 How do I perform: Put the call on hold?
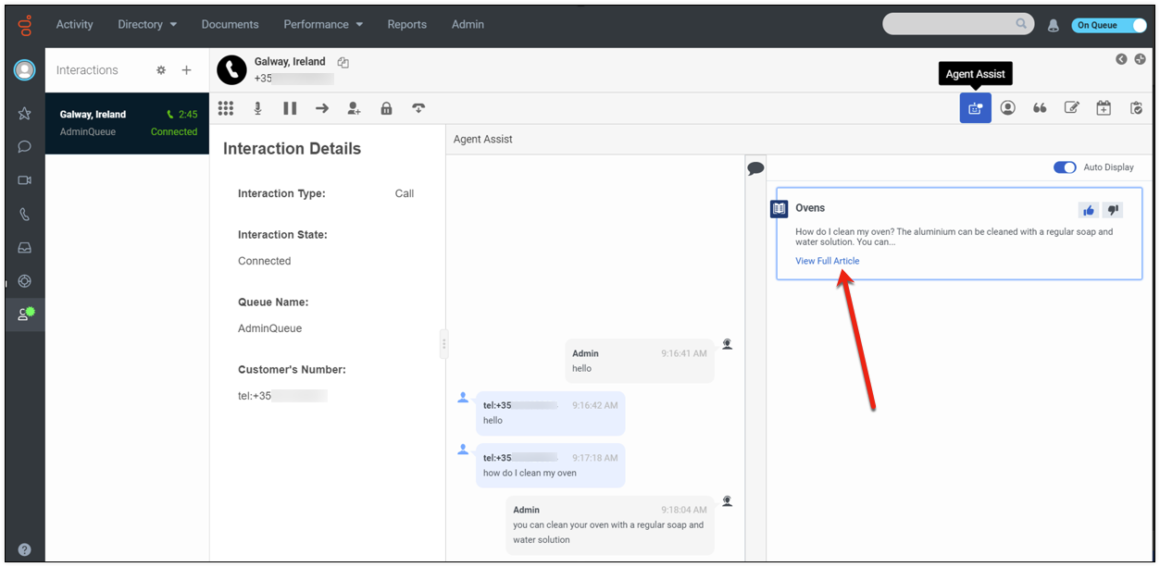(x=290, y=108)
